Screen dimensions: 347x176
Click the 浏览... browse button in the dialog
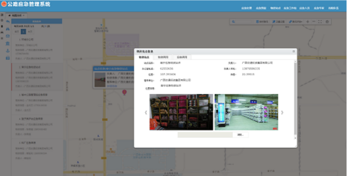241,135
